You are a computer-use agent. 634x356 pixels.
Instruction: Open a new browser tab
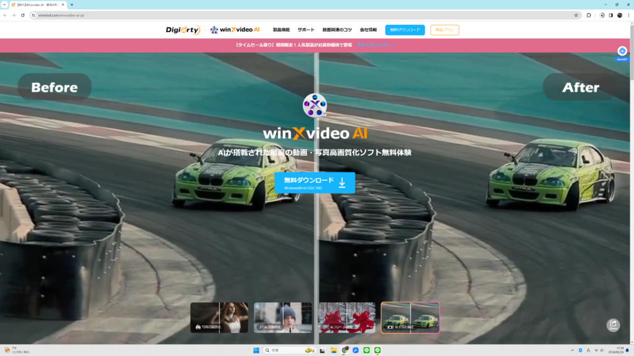72,5
